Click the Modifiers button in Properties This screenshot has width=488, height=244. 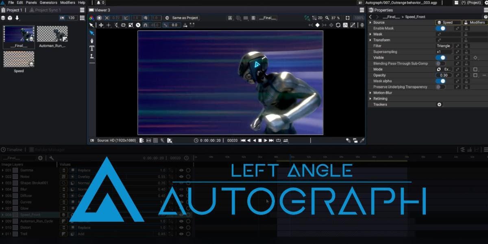(474, 23)
